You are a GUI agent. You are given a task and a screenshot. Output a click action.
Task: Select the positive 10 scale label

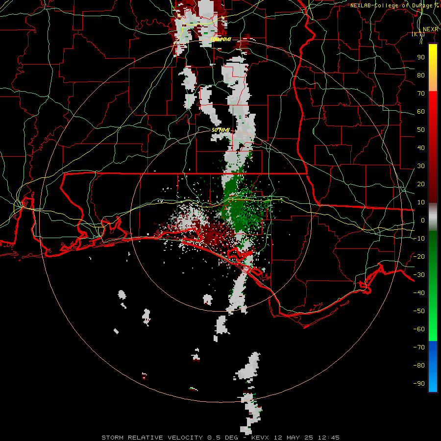421,202
